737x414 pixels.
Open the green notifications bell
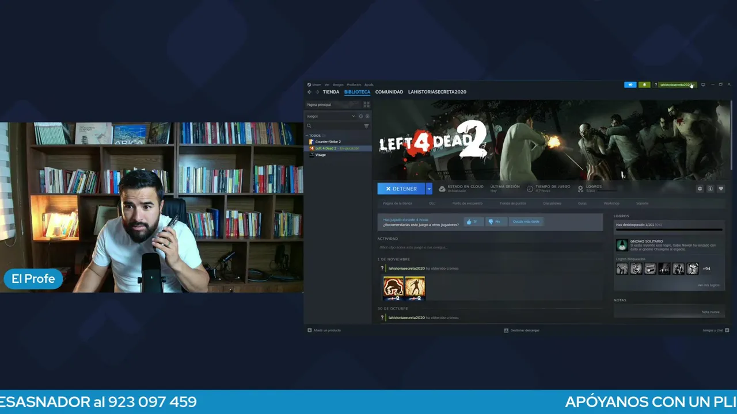tap(644, 85)
